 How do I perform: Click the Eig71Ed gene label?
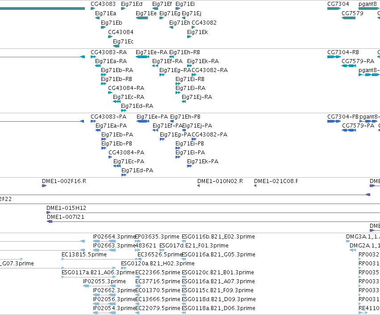pos(132,4)
